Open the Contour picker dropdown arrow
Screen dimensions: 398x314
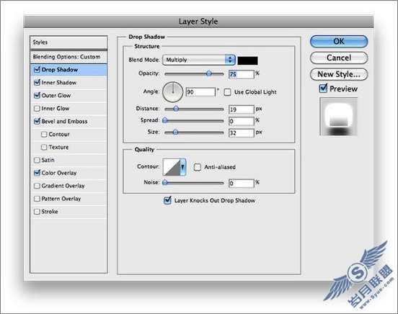(x=182, y=167)
